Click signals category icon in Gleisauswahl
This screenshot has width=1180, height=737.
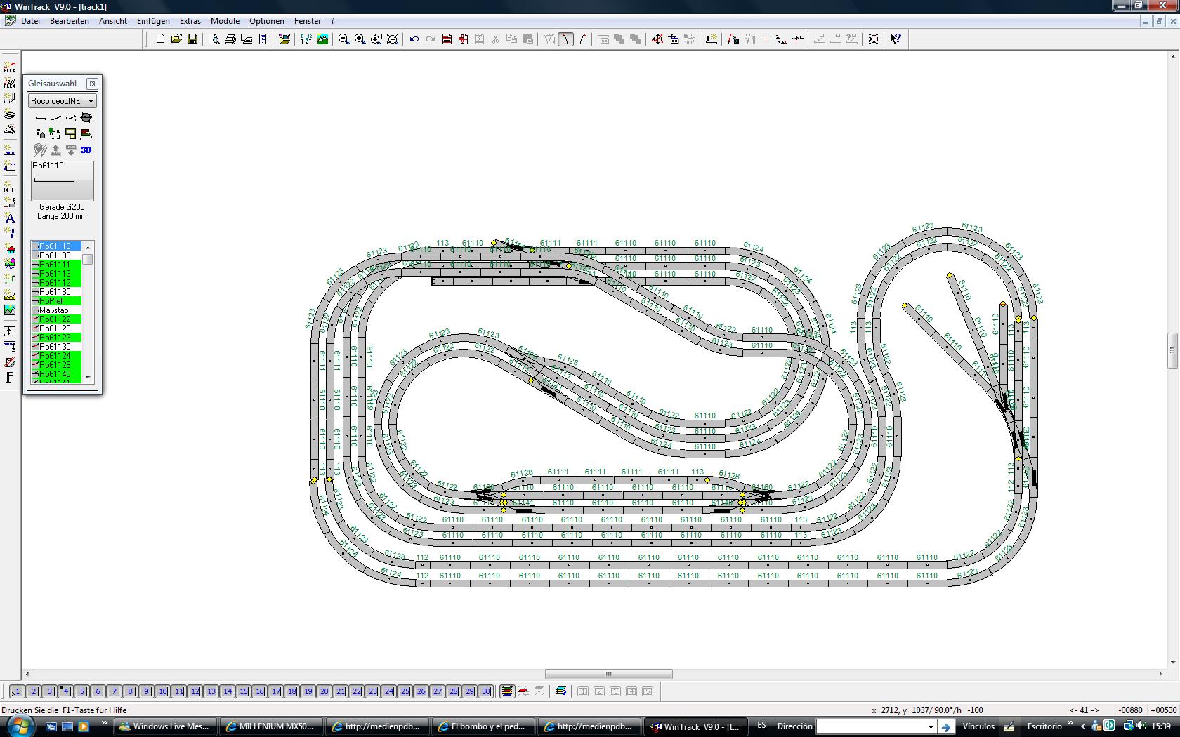click(x=55, y=133)
